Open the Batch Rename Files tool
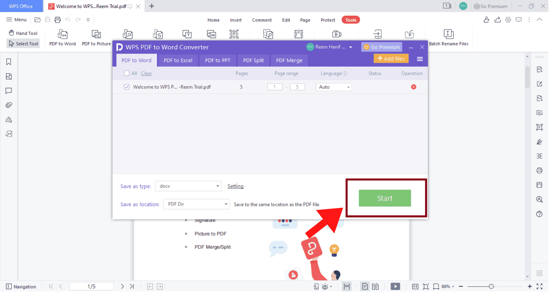The width and height of the screenshot is (549, 295). (x=449, y=38)
